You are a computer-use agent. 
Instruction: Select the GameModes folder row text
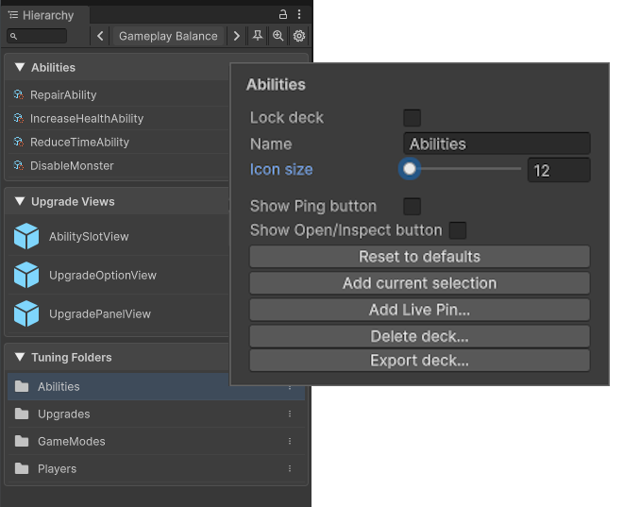[x=72, y=442]
